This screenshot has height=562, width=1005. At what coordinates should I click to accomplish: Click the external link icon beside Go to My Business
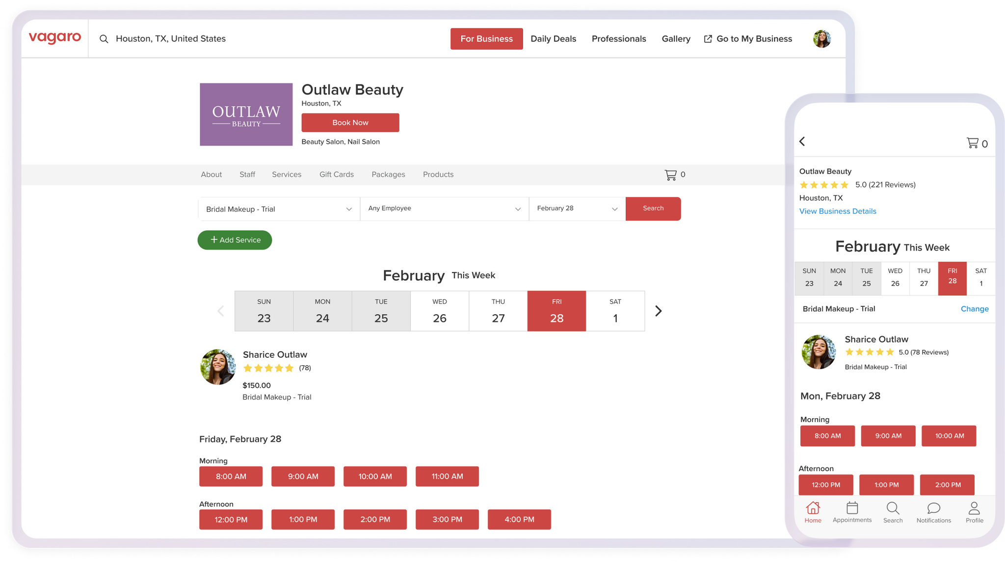click(708, 39)
